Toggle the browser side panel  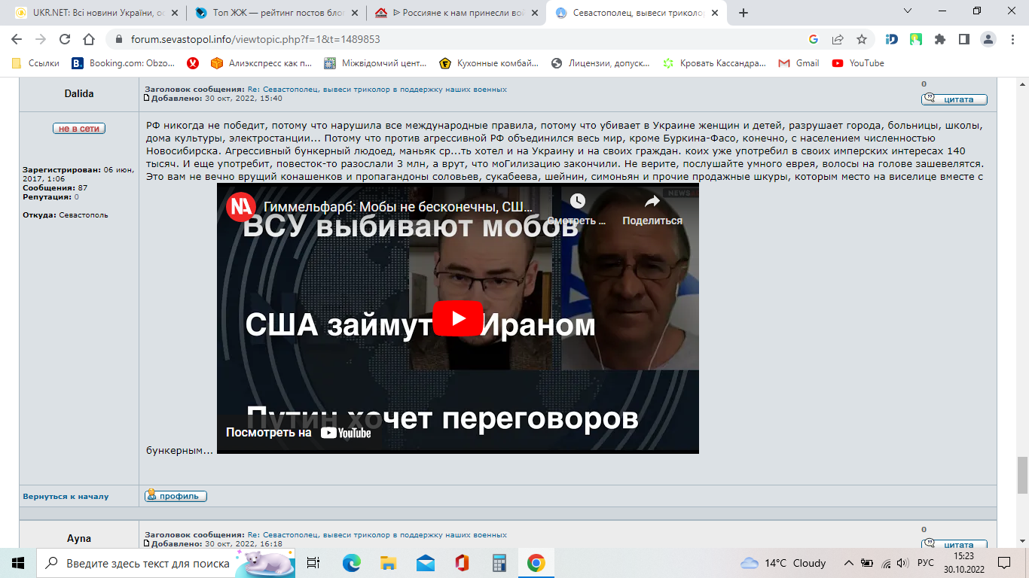pyautogui.click(x=964, y=39)
